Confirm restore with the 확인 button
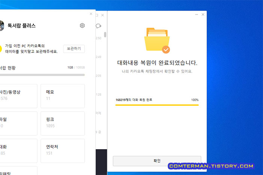The image size is (263, 175). (x=157, y=161)
